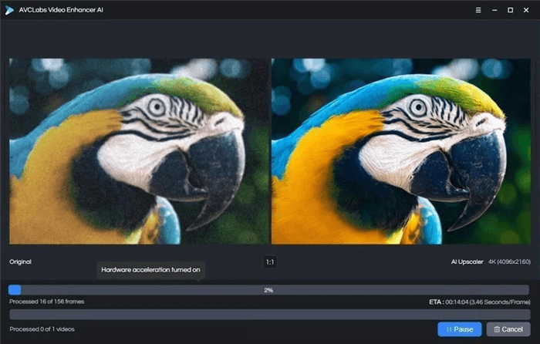Click the AVCLabs logo icon in title bar
The width and height of the screenshot is (540, 344).
10,10
